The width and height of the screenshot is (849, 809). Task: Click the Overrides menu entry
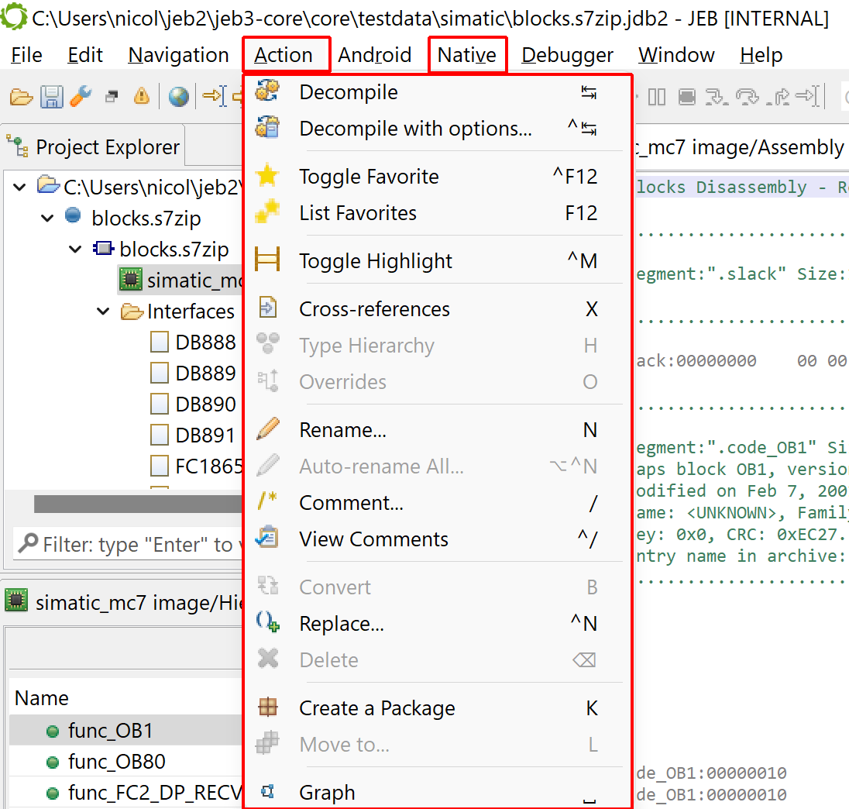[x=438, y=382]
